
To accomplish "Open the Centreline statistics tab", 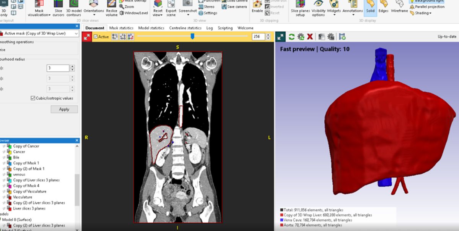I will [x=185, y=28].
